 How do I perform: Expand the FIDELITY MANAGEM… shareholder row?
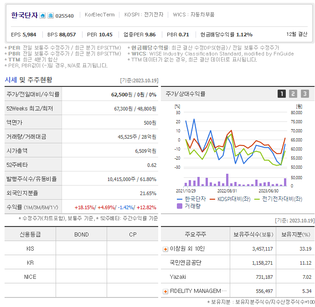click(x=165, y=292)
